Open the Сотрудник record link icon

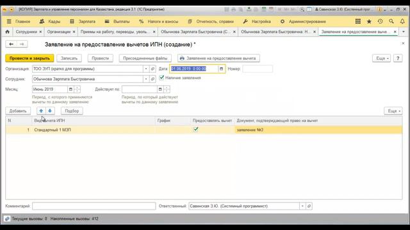[x=152, y=79]
